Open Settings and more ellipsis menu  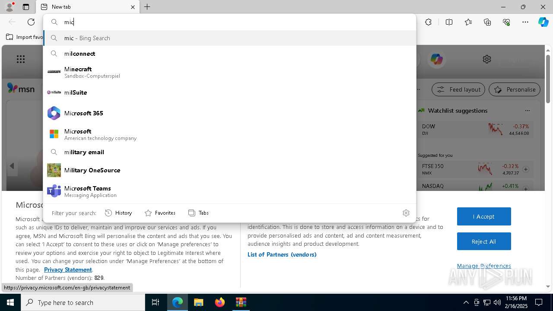click(x=525, y=22)
